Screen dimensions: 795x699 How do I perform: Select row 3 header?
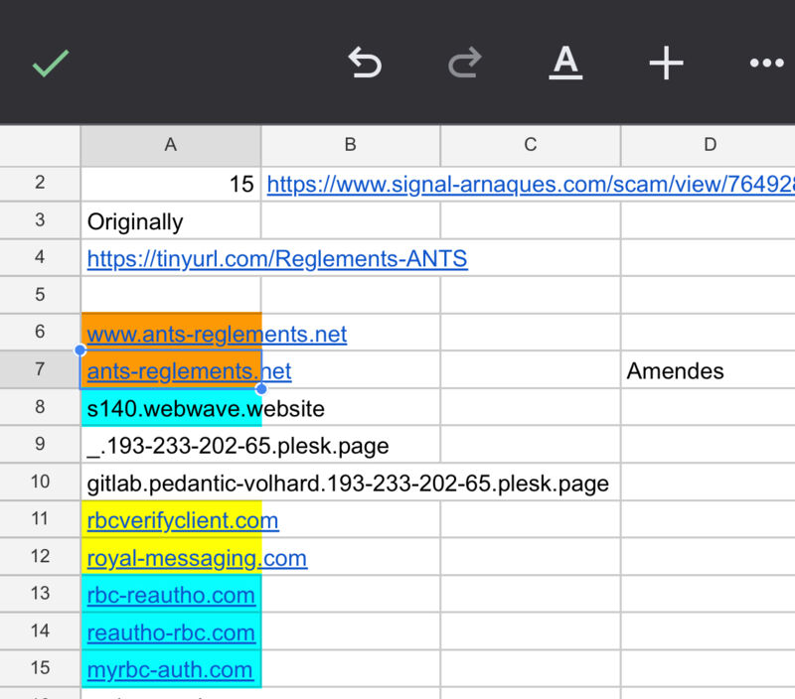[40, 220]
